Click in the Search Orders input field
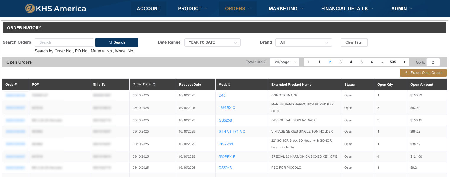The image size is (450, 177). click(x=64, y=42)
